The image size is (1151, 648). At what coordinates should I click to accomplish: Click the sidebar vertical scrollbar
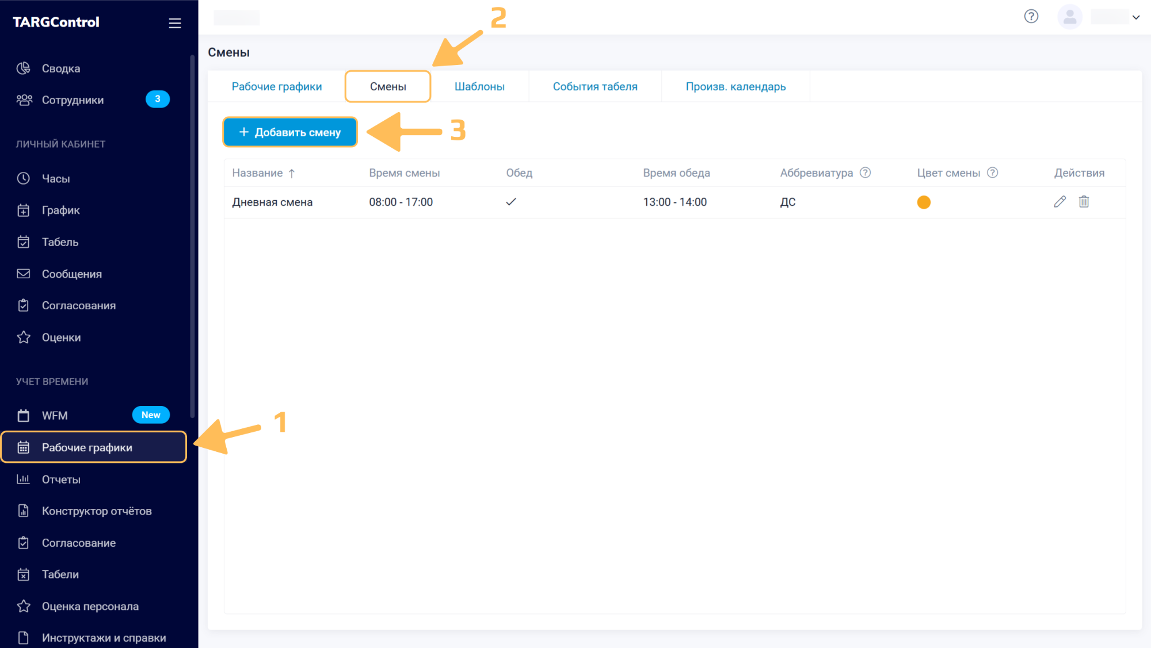click(x=193, y=236)
